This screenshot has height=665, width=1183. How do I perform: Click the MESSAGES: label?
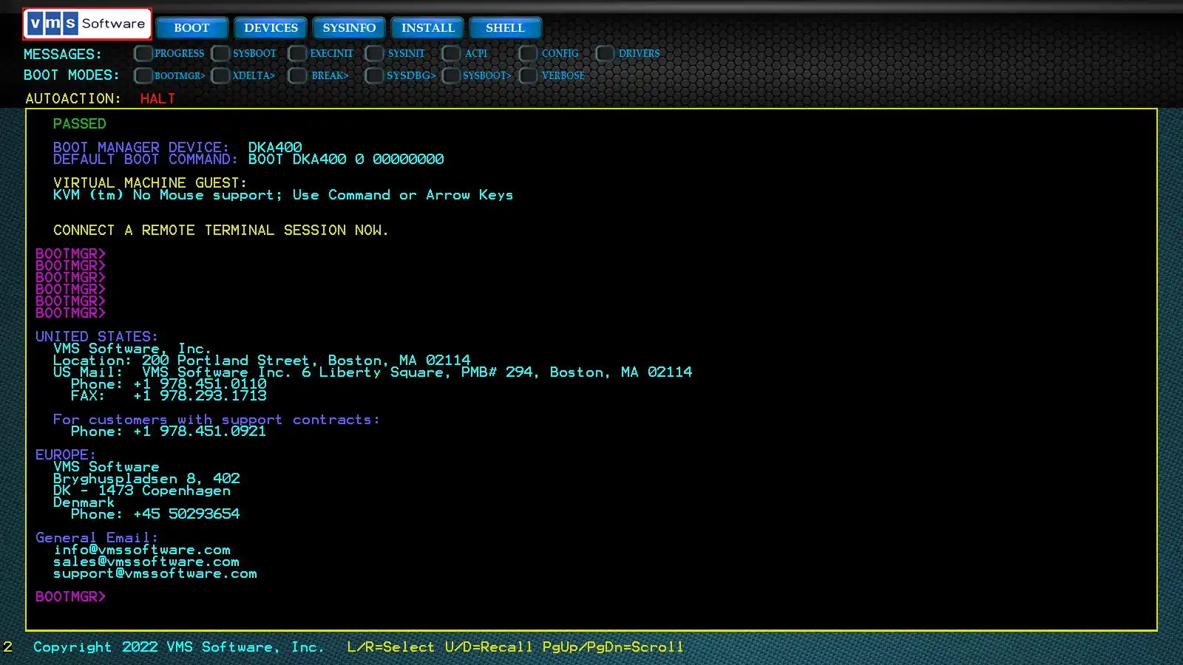(x=63, y=54)
